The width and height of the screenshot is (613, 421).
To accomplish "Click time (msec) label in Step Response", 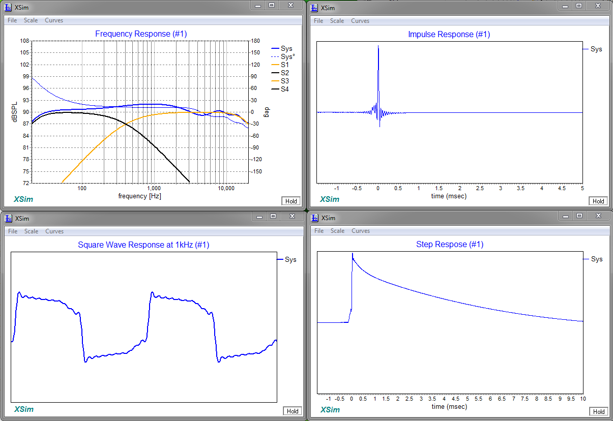I will point(449,406).
